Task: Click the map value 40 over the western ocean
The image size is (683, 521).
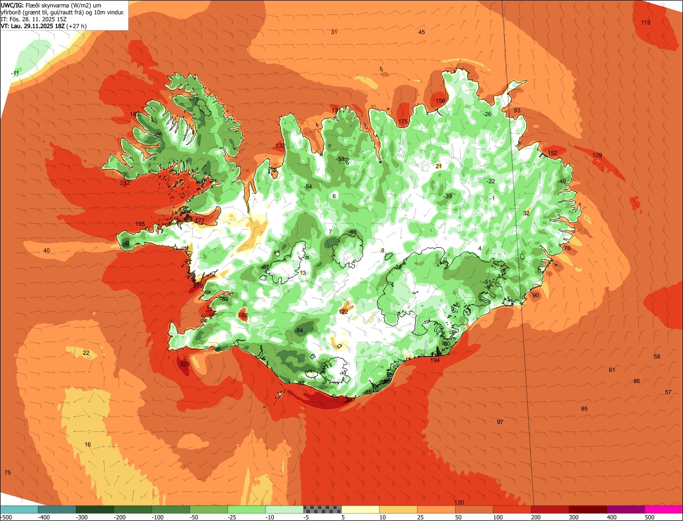Action: (x=46, y=250)
